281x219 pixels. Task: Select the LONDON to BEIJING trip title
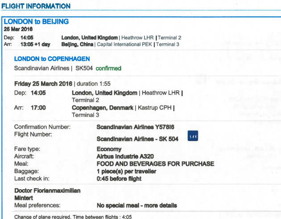(x=36, y=21)
